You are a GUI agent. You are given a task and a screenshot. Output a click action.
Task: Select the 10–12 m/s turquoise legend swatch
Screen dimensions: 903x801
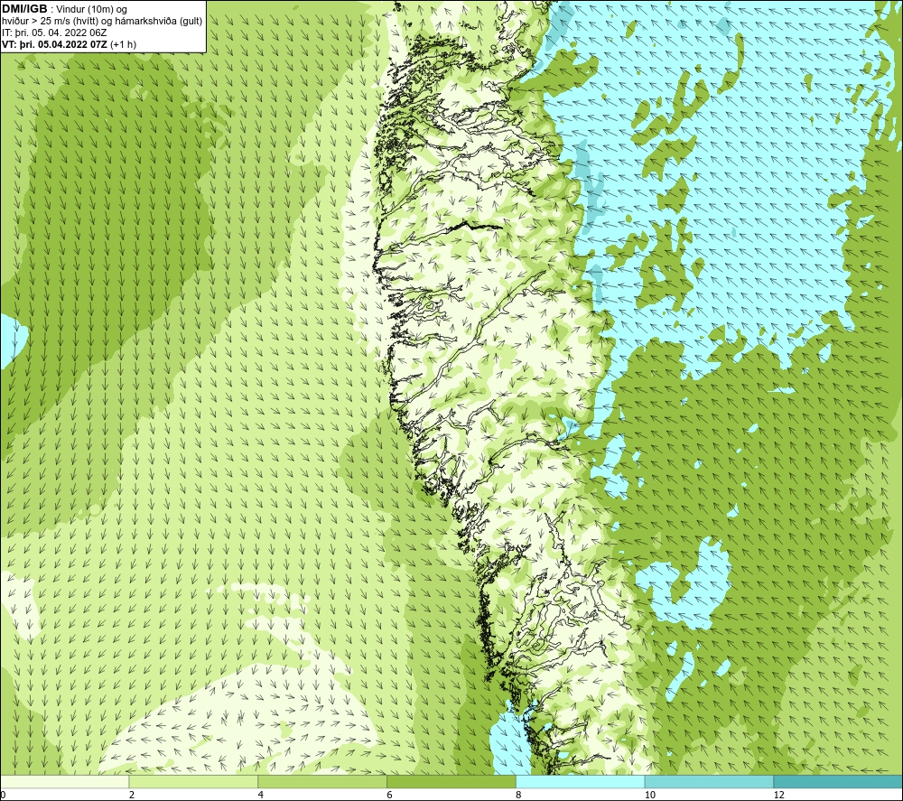coord(710,781)
